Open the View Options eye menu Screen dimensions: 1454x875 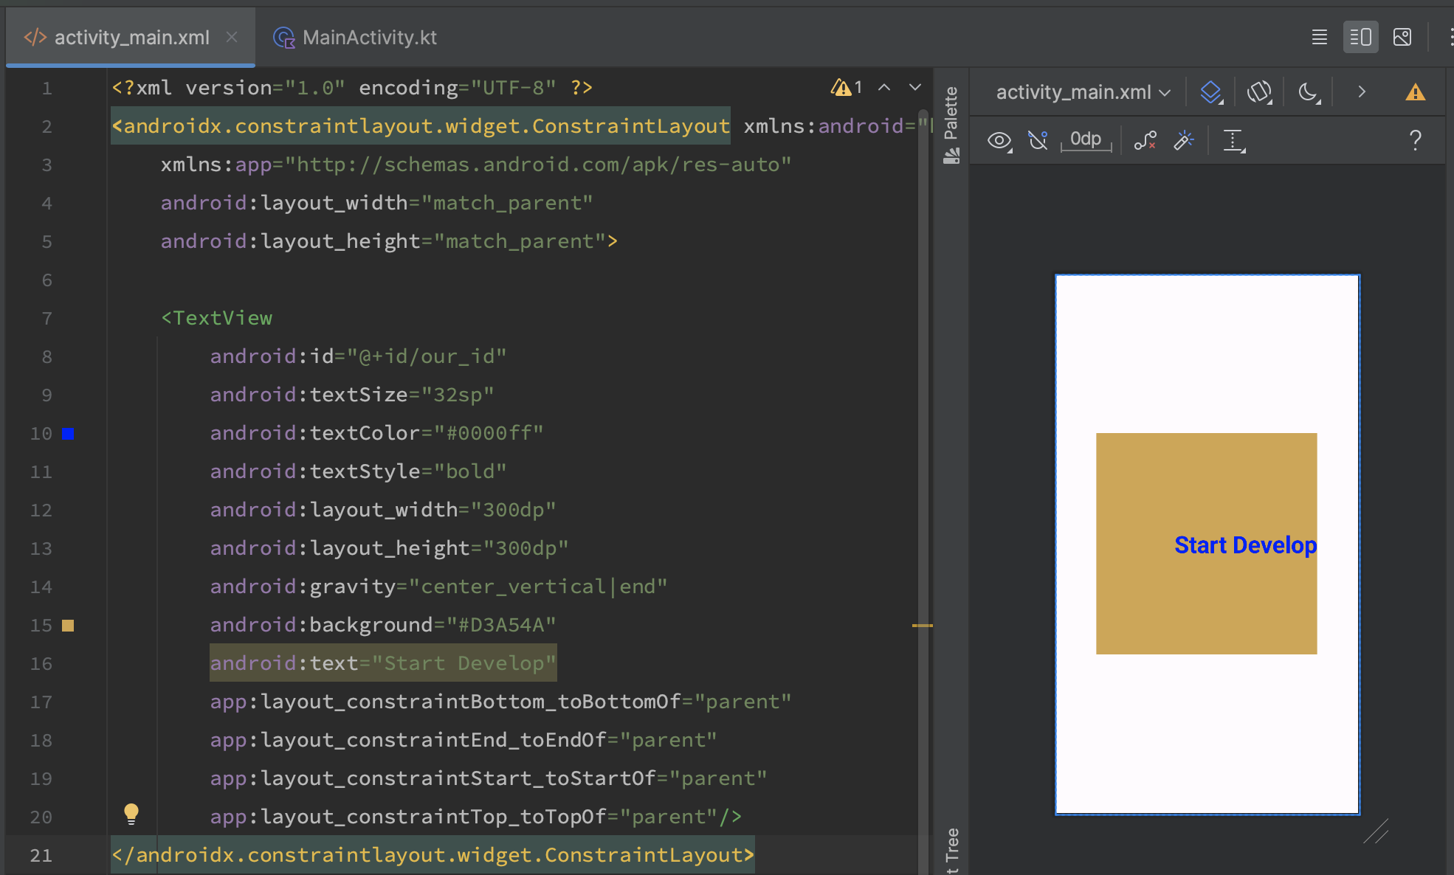point(1000,140)
